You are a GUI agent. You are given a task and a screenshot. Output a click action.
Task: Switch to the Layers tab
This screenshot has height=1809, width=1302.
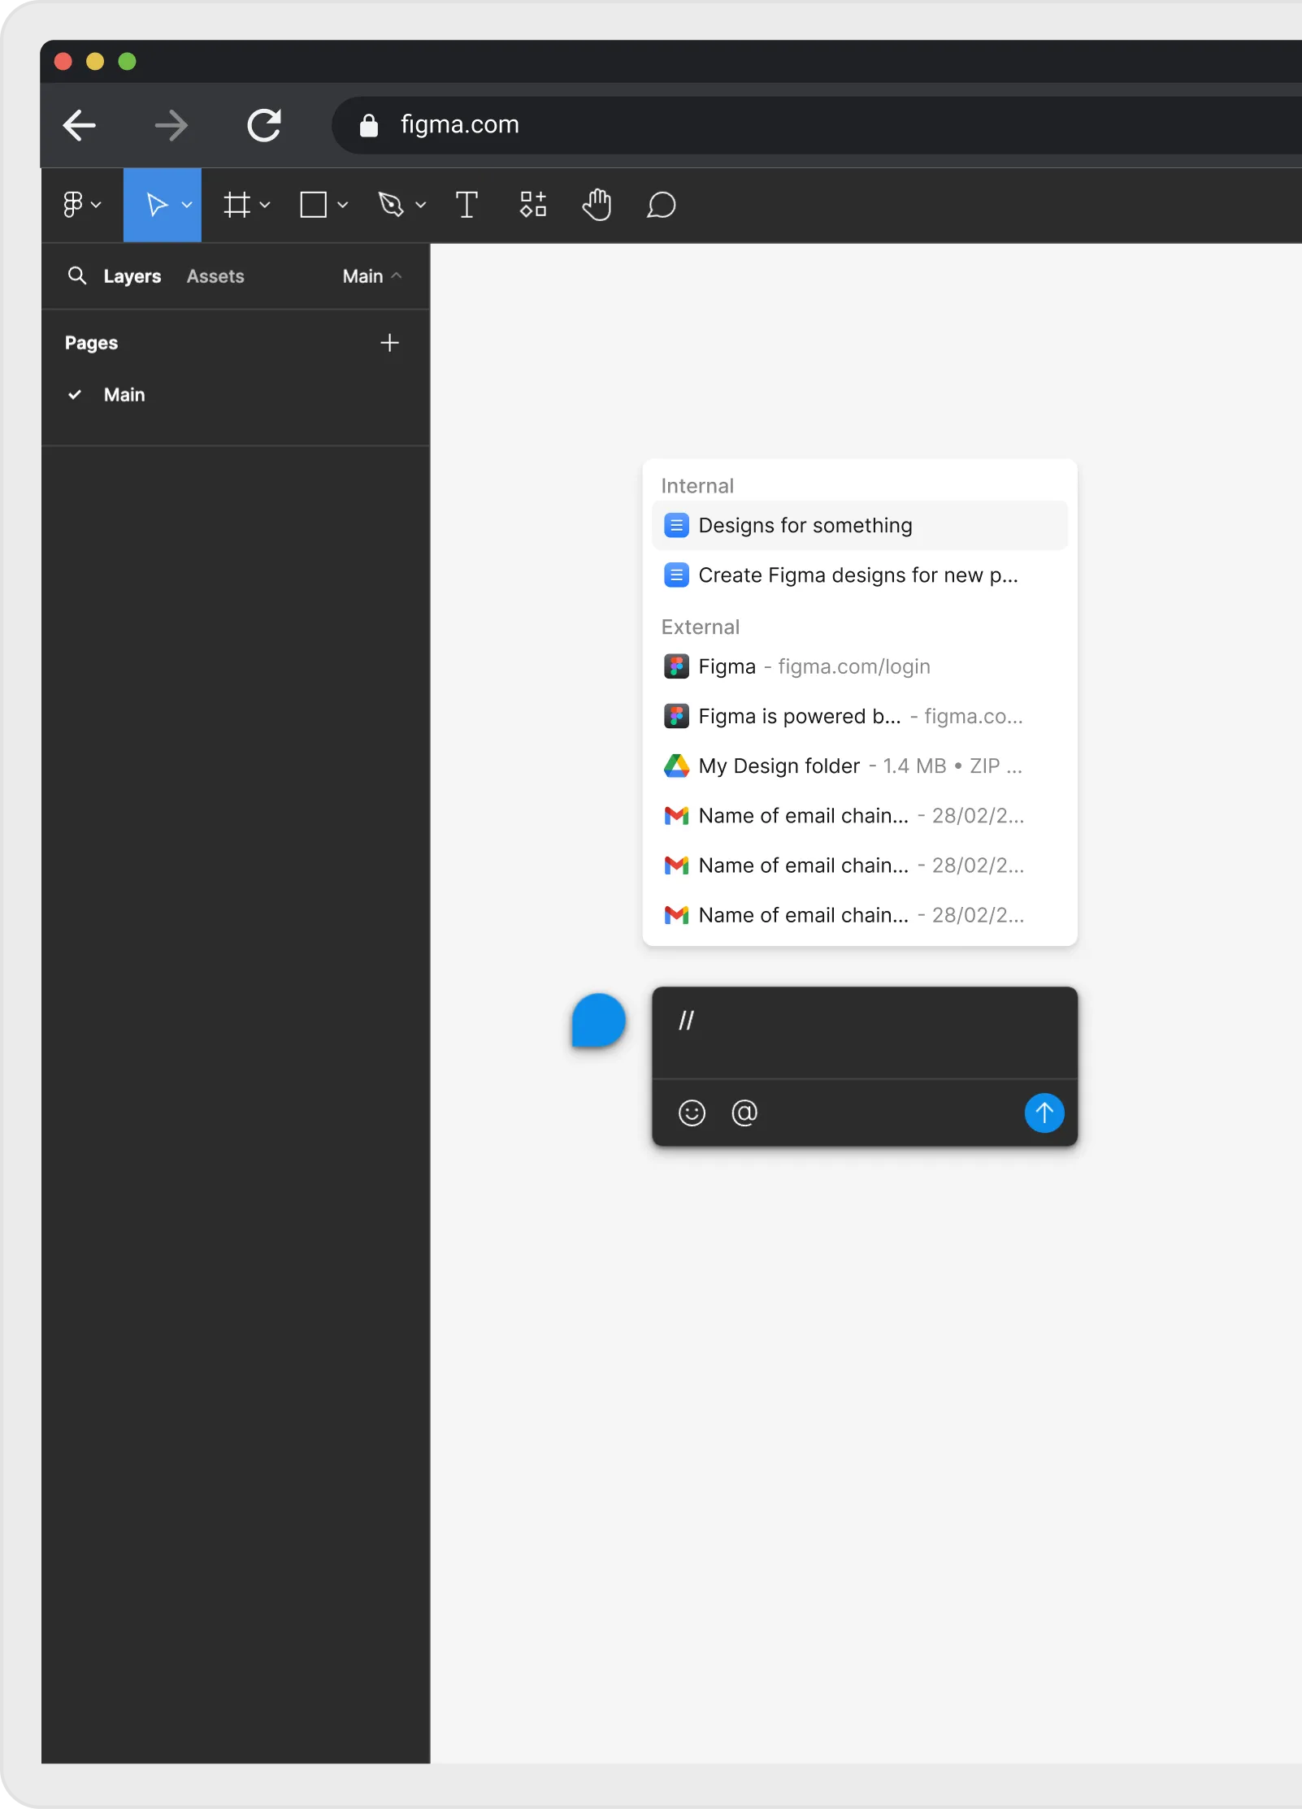tap(132, 276)
